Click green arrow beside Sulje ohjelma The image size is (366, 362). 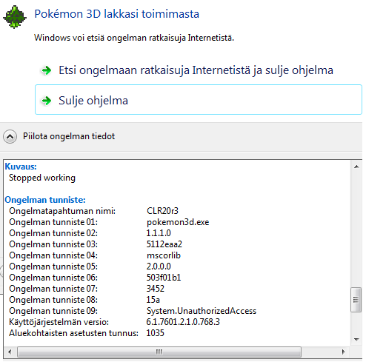coord(46,101)
